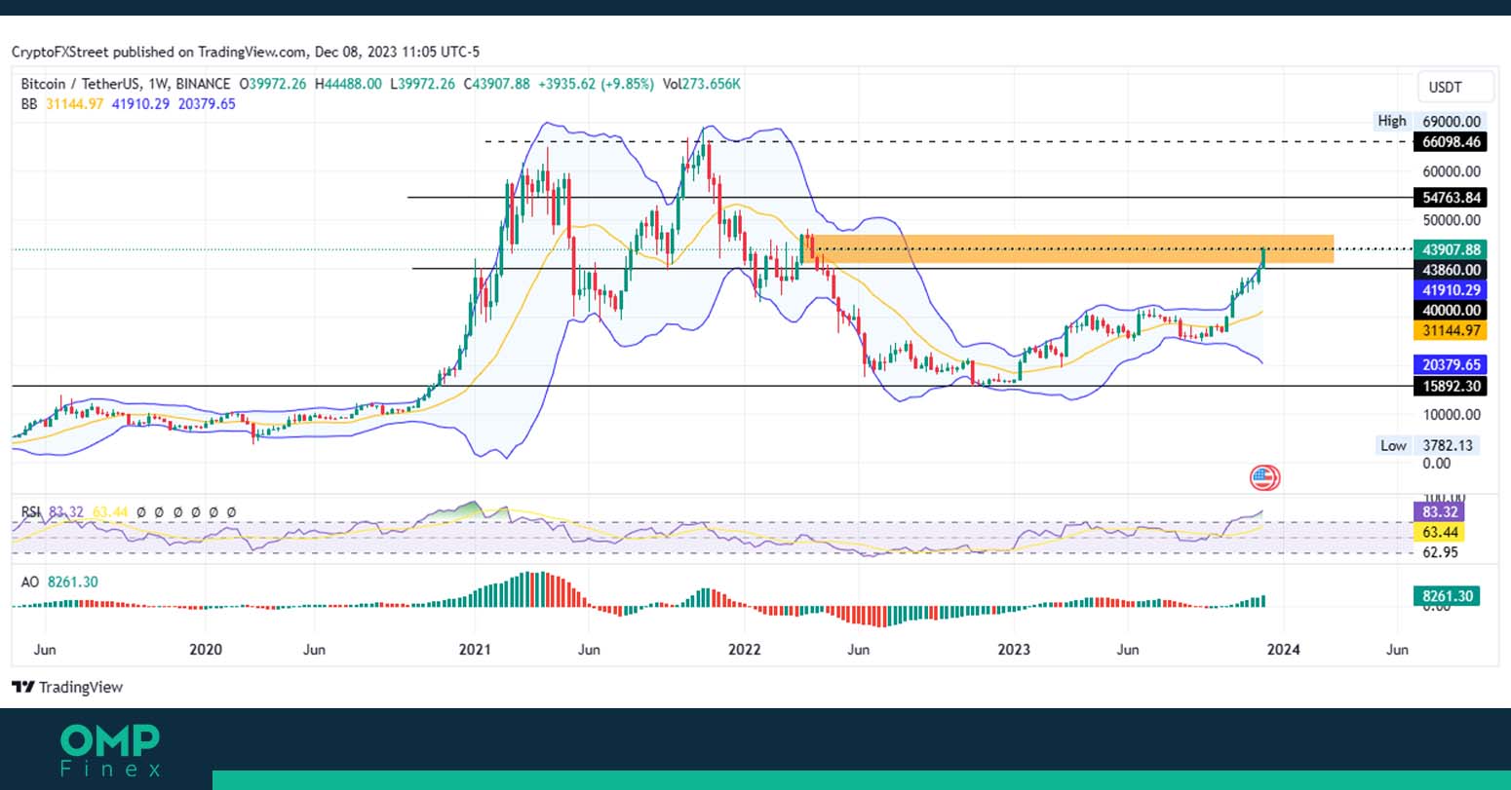This screenshot has width=1511, height=790.
Task: Click the 10000.00 axis price label
Action: [1452, 415]
